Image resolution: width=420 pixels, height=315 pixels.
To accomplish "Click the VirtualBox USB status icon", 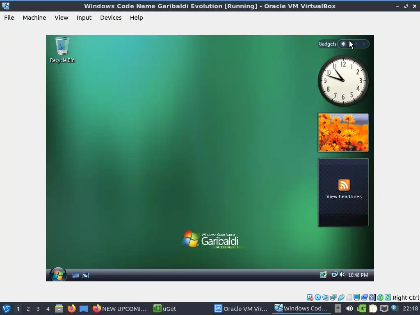I will point(341,297).
